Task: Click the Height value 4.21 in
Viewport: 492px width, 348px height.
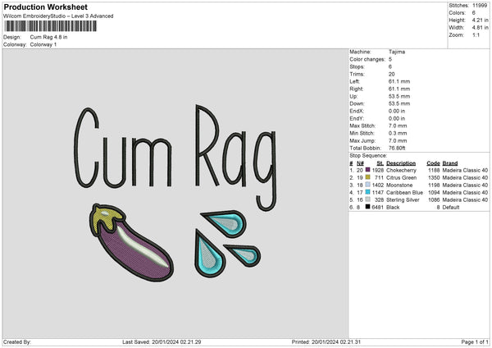Action: point(480,20)
